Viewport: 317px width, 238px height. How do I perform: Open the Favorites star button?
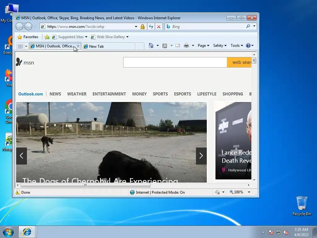click(x=28, y=37)
